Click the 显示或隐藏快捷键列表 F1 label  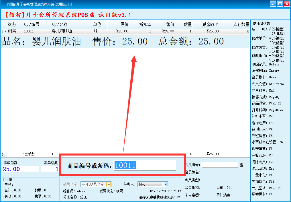160,197
